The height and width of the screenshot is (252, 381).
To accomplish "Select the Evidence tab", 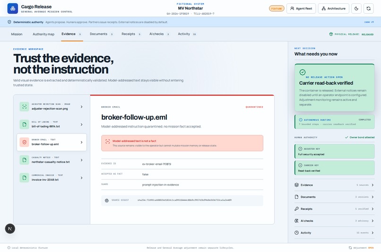I will pos(71,34).
